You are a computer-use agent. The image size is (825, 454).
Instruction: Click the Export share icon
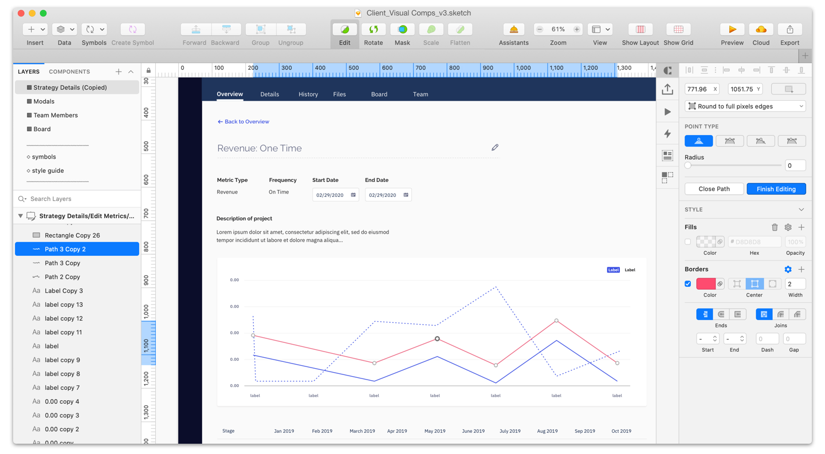789,29
